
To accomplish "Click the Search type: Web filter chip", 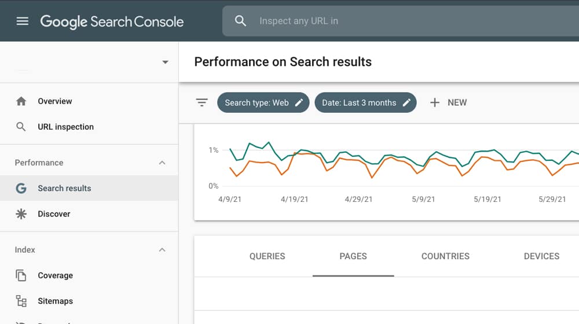I will (263, 102).
